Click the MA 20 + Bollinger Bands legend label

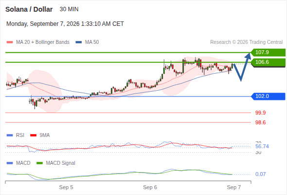(x=43, y=42)
